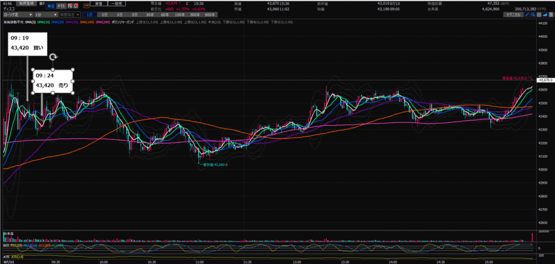Select the 5日 period tab
The height and width of the screenshot is (264, 555).
[134, 15]
